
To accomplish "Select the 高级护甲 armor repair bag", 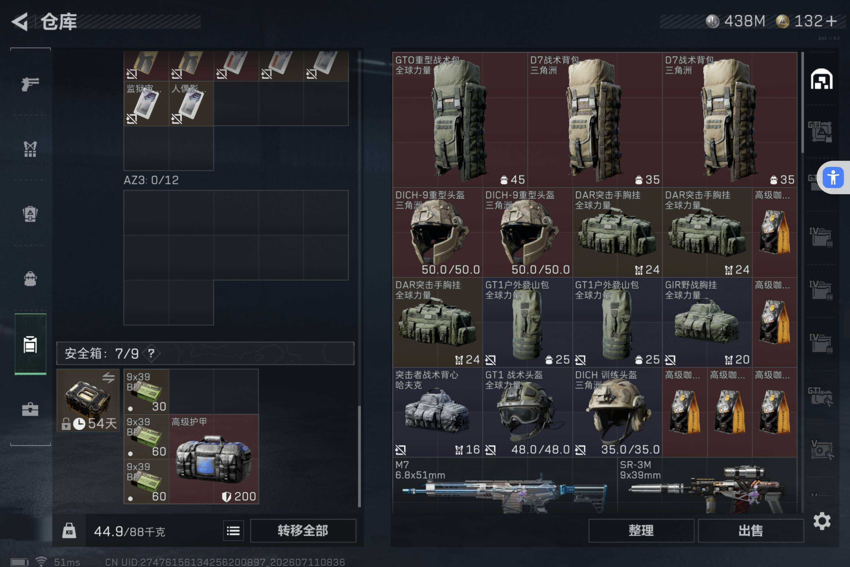I will [x=214, y=459].
